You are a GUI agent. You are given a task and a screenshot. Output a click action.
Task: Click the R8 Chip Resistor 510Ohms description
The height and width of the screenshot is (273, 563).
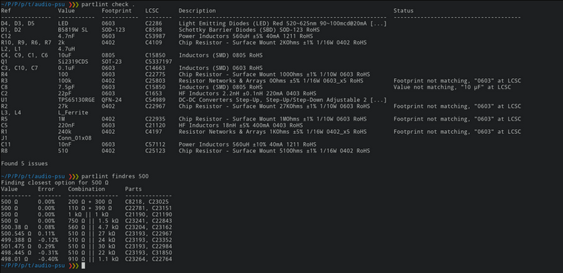[274, 151]
